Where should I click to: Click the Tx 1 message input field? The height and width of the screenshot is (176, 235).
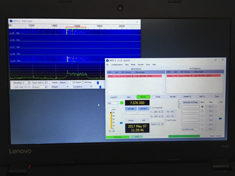click(190, 107)
